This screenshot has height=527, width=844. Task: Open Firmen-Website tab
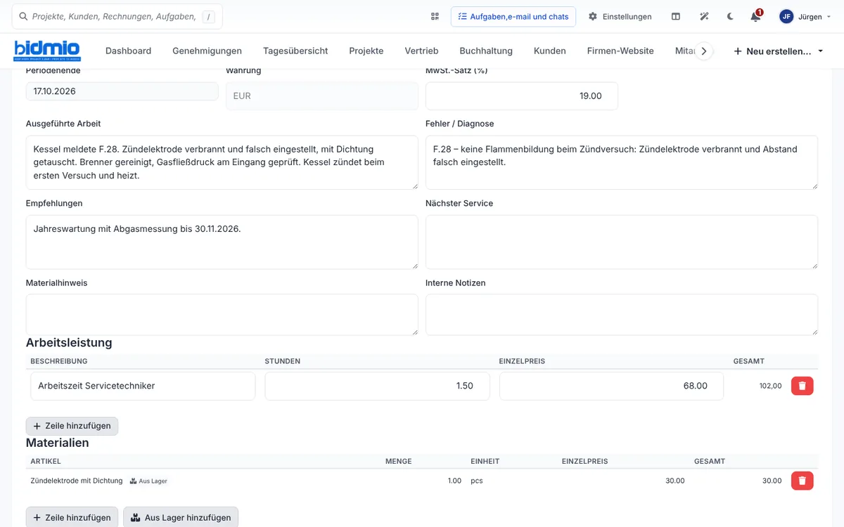pyautogui.click(x=620, y=51)
